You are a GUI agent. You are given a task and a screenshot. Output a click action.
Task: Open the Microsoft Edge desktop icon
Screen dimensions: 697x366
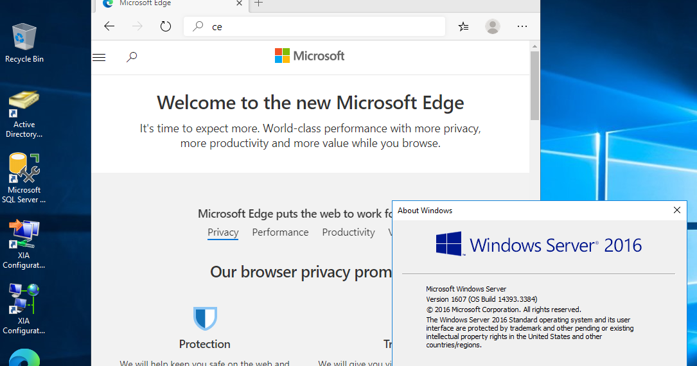point(24,358)
